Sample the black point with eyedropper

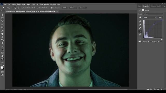140,21
